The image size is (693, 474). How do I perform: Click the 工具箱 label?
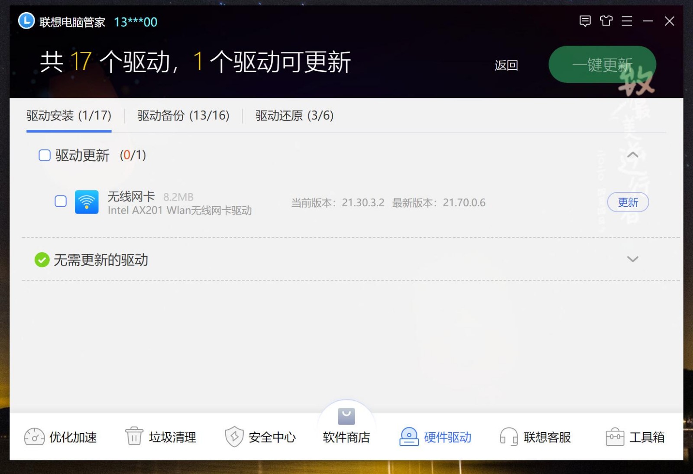click(x=647, y=437)
